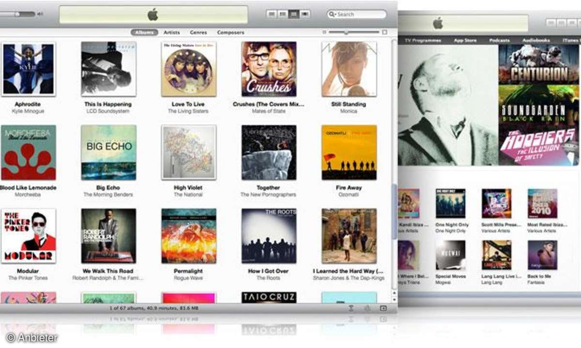581x348 pixels.
Task: Select the Still Standing album cover
Action: (x=349, y=69)
